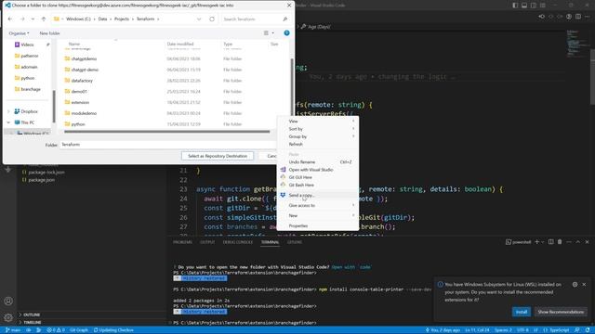Expand the TIMELINE section
The height and width of the screenshot is (334, 595).
pos(32,323)
